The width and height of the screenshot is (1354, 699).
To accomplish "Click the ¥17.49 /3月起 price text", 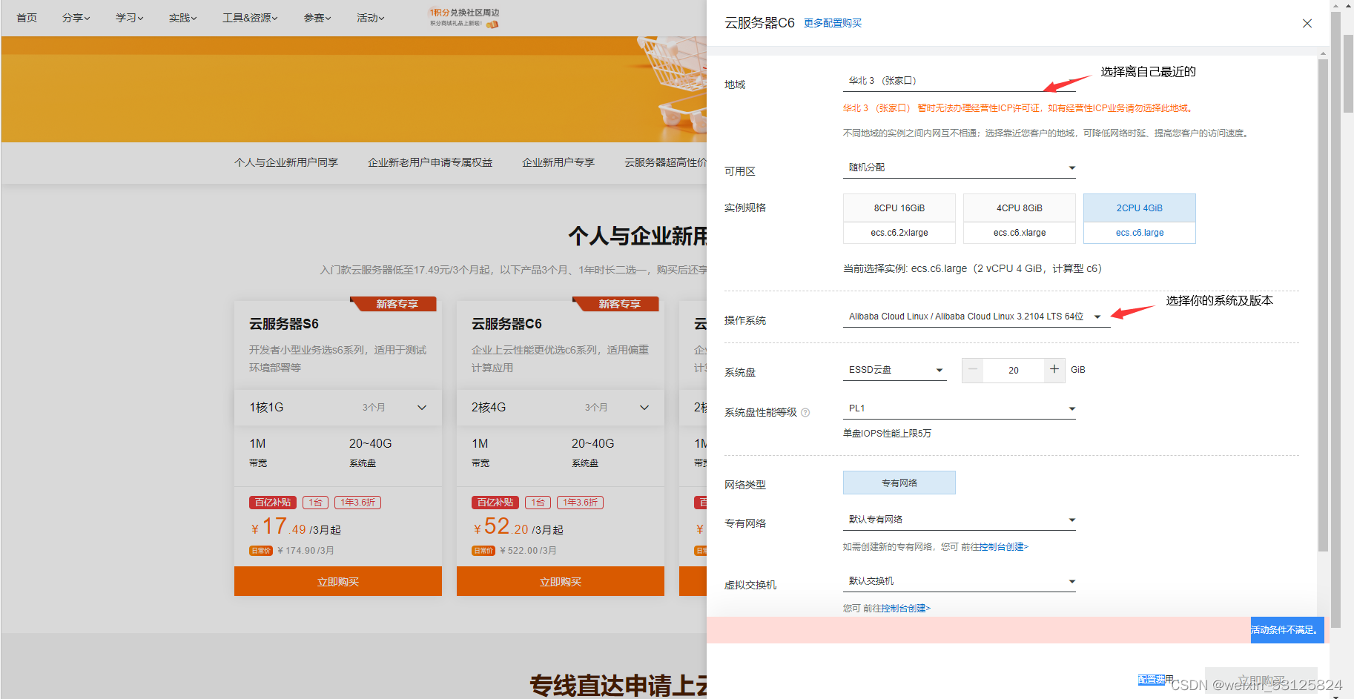I will pyautogui.click(x=296, y=527).
